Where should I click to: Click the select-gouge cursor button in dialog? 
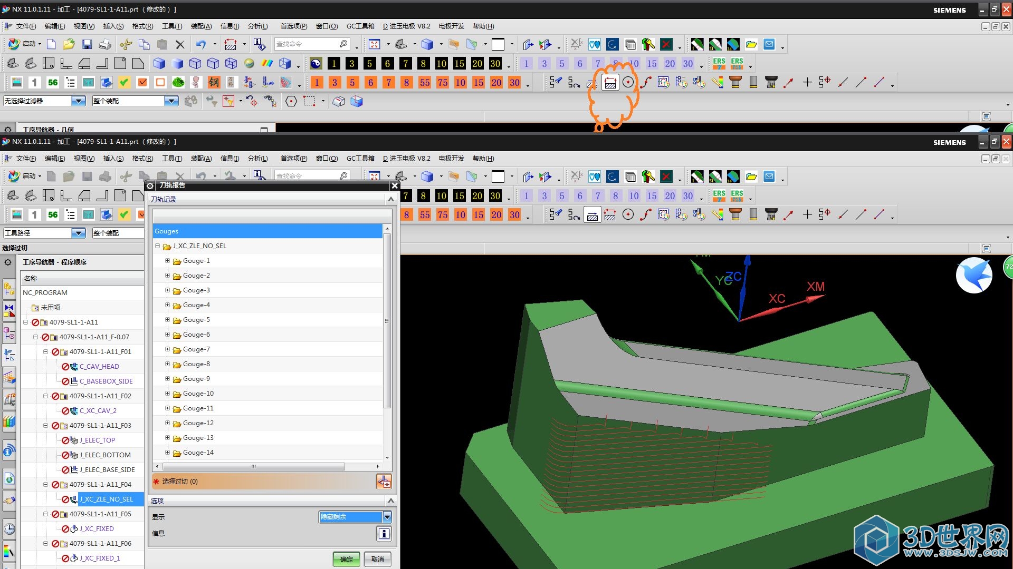(384, 481)
